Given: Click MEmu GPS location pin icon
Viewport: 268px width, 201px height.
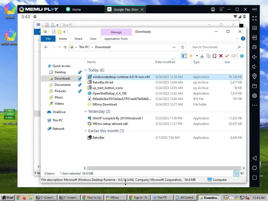Looking at the screenshot, I should [254, 76].
